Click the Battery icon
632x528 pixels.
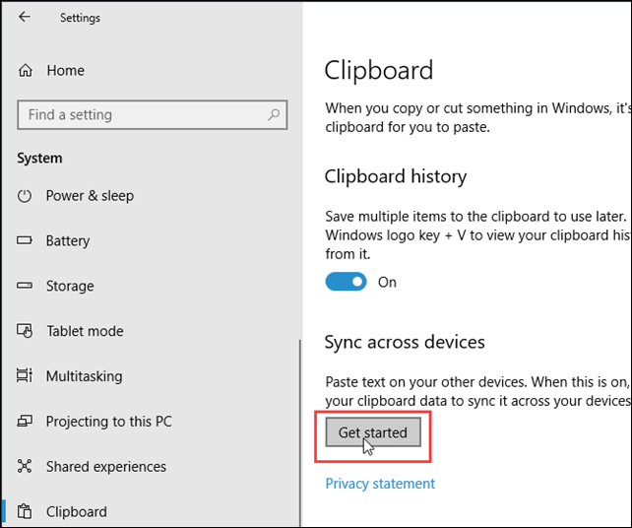(x=25, y=240)
